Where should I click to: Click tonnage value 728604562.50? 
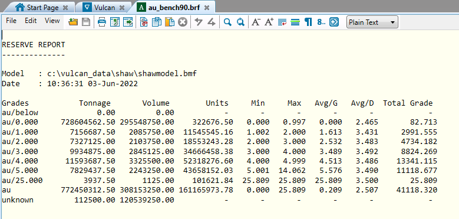point(88,122)
